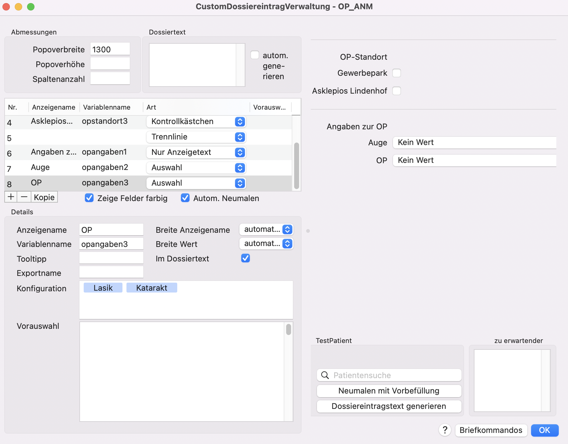Disable Zeige Felder farbig

(89, 198)
